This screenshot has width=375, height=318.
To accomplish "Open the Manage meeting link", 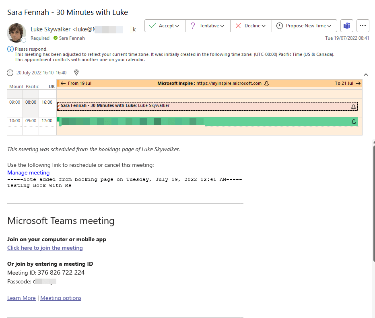I will click(x=28, y=172).
